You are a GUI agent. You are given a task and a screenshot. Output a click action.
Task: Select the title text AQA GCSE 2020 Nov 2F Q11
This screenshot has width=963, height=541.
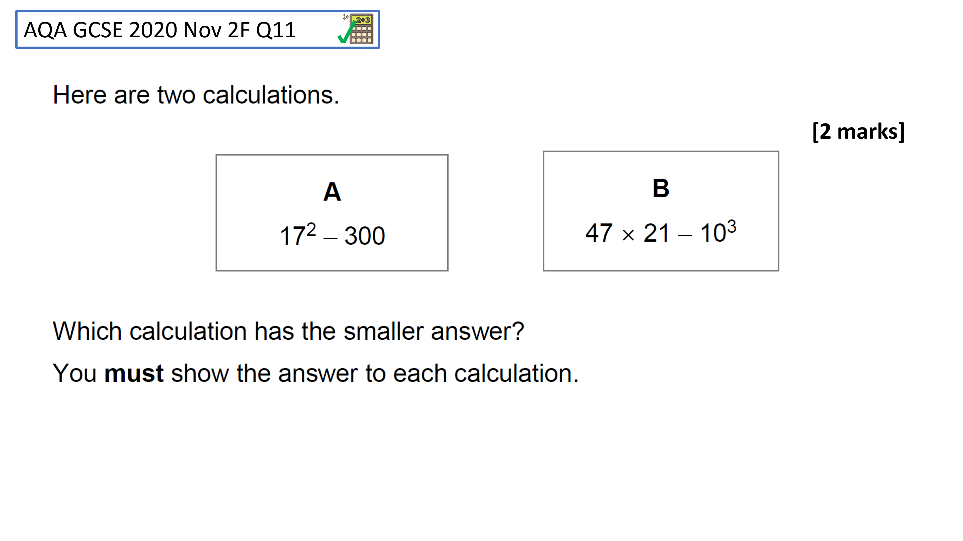pyautogui.click(x=160, y=30)
